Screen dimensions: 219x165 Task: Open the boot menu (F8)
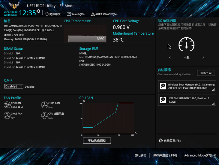pos(169,141)
